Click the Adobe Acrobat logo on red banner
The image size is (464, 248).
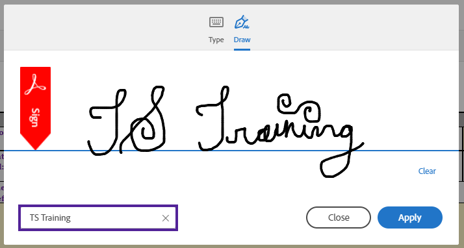click(35, 84)
